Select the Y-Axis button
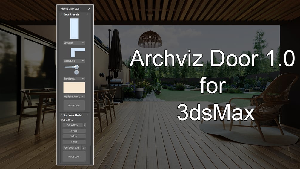300x169 pixels. pos(74,136)
